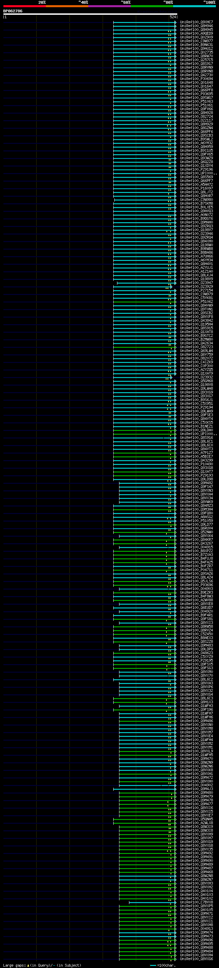Click hit label UniRef100_O04902
Viewport: 219px width, 968px height.
point(196,785)
